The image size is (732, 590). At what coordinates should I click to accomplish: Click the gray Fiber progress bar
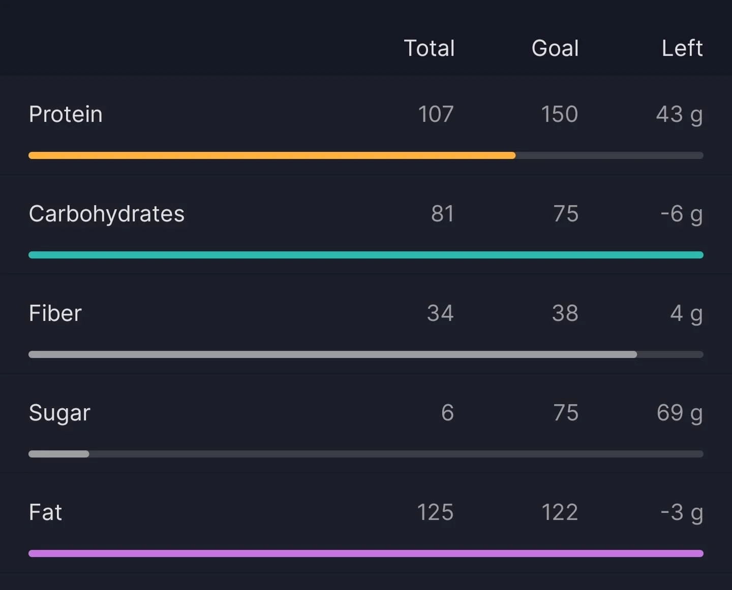pyautogui.click(x=332, y=354)
